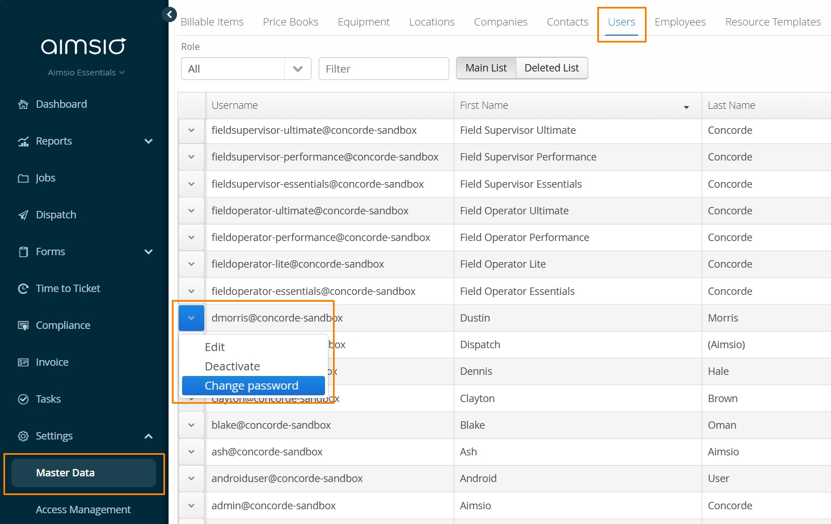Click the Compliance certificate icon
This screenshot has height=524, width=831.
(x=23, y=326)
